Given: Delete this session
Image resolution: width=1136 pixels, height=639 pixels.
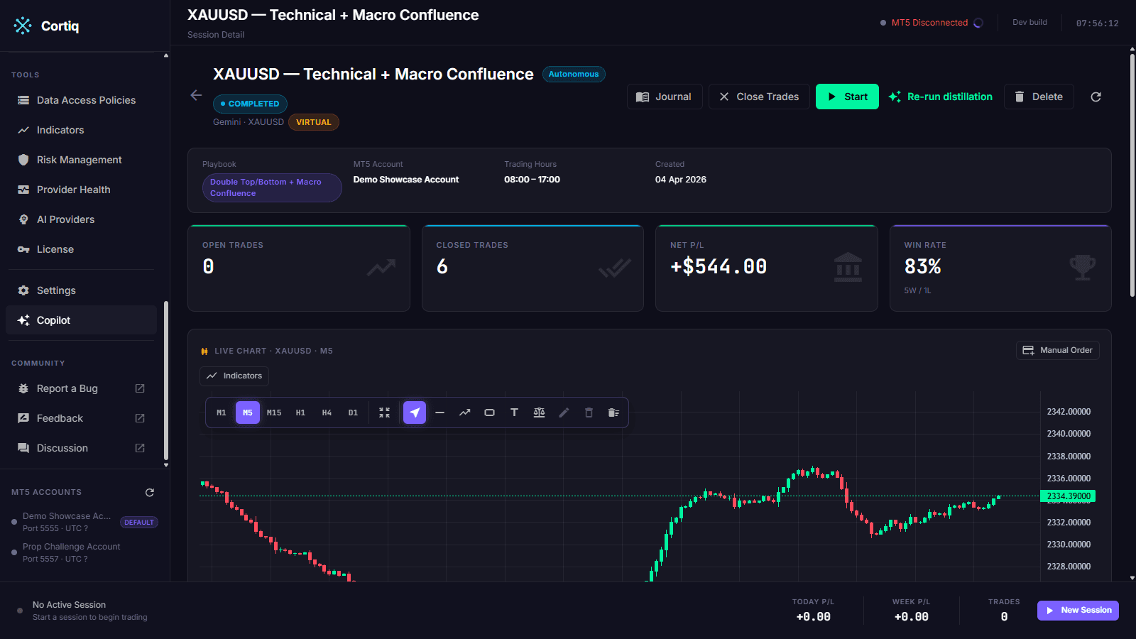Looking at the screenshot, I should pyautogui.click(x=1039, y=97).
